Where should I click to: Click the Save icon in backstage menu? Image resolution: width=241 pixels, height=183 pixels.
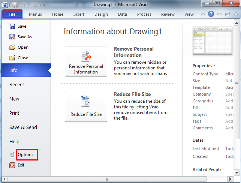pos(12,26)
